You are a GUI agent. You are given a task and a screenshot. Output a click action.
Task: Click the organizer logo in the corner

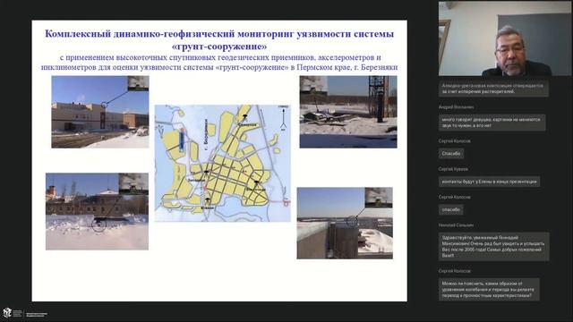(25, 313)
